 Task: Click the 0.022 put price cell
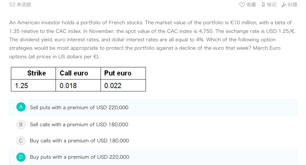click(123, 86)
